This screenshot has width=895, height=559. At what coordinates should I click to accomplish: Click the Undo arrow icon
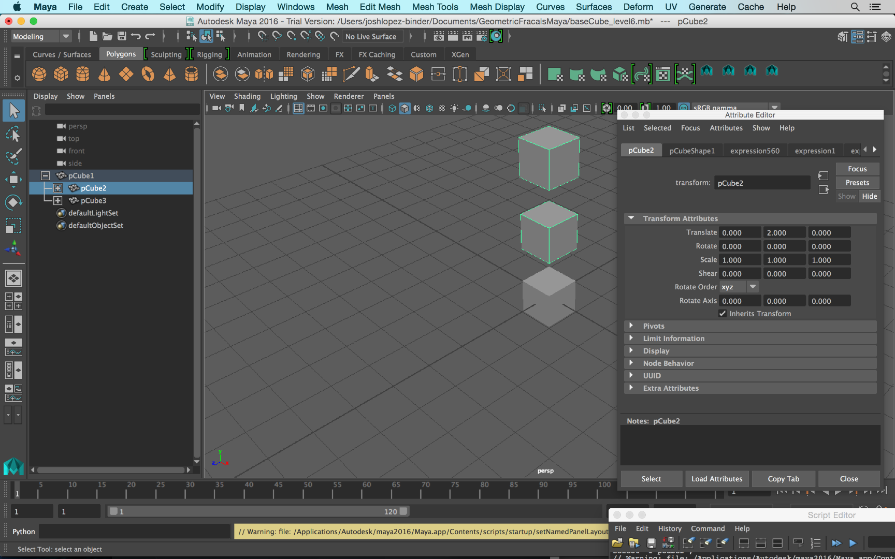point(136,36)
